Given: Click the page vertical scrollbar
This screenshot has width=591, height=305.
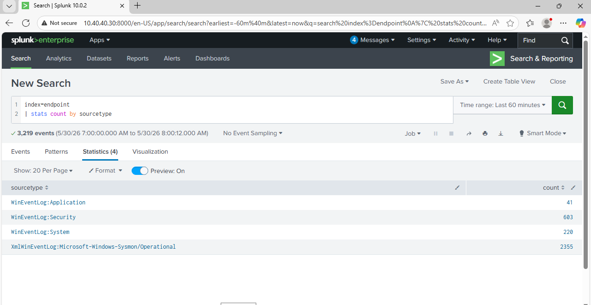Looking at the screenshot, I should pyautogui.click(x=586, y=155).
